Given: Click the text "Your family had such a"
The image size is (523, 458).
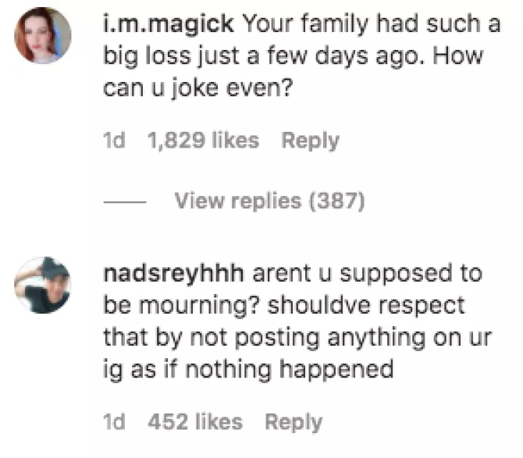Looking at the screenshot, I should pyautogui.click(x=371, y=23).
